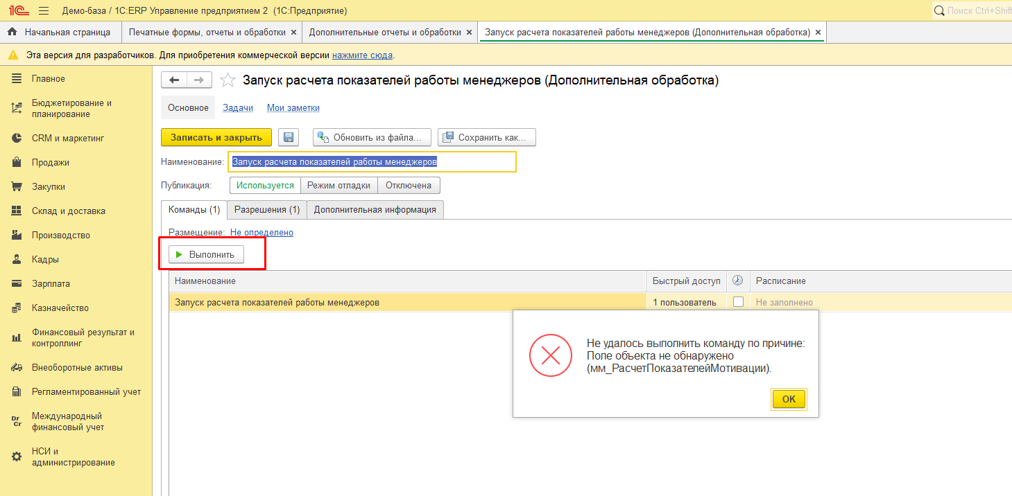Viewport: 1012px width, 496px height.
Task: Open the Задачи link
Action: [x=238, y=108]
